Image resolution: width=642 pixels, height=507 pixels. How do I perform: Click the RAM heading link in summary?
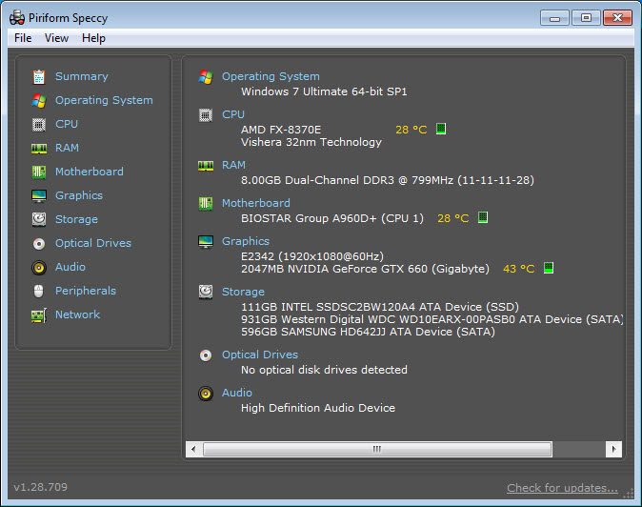pos(233,165)
